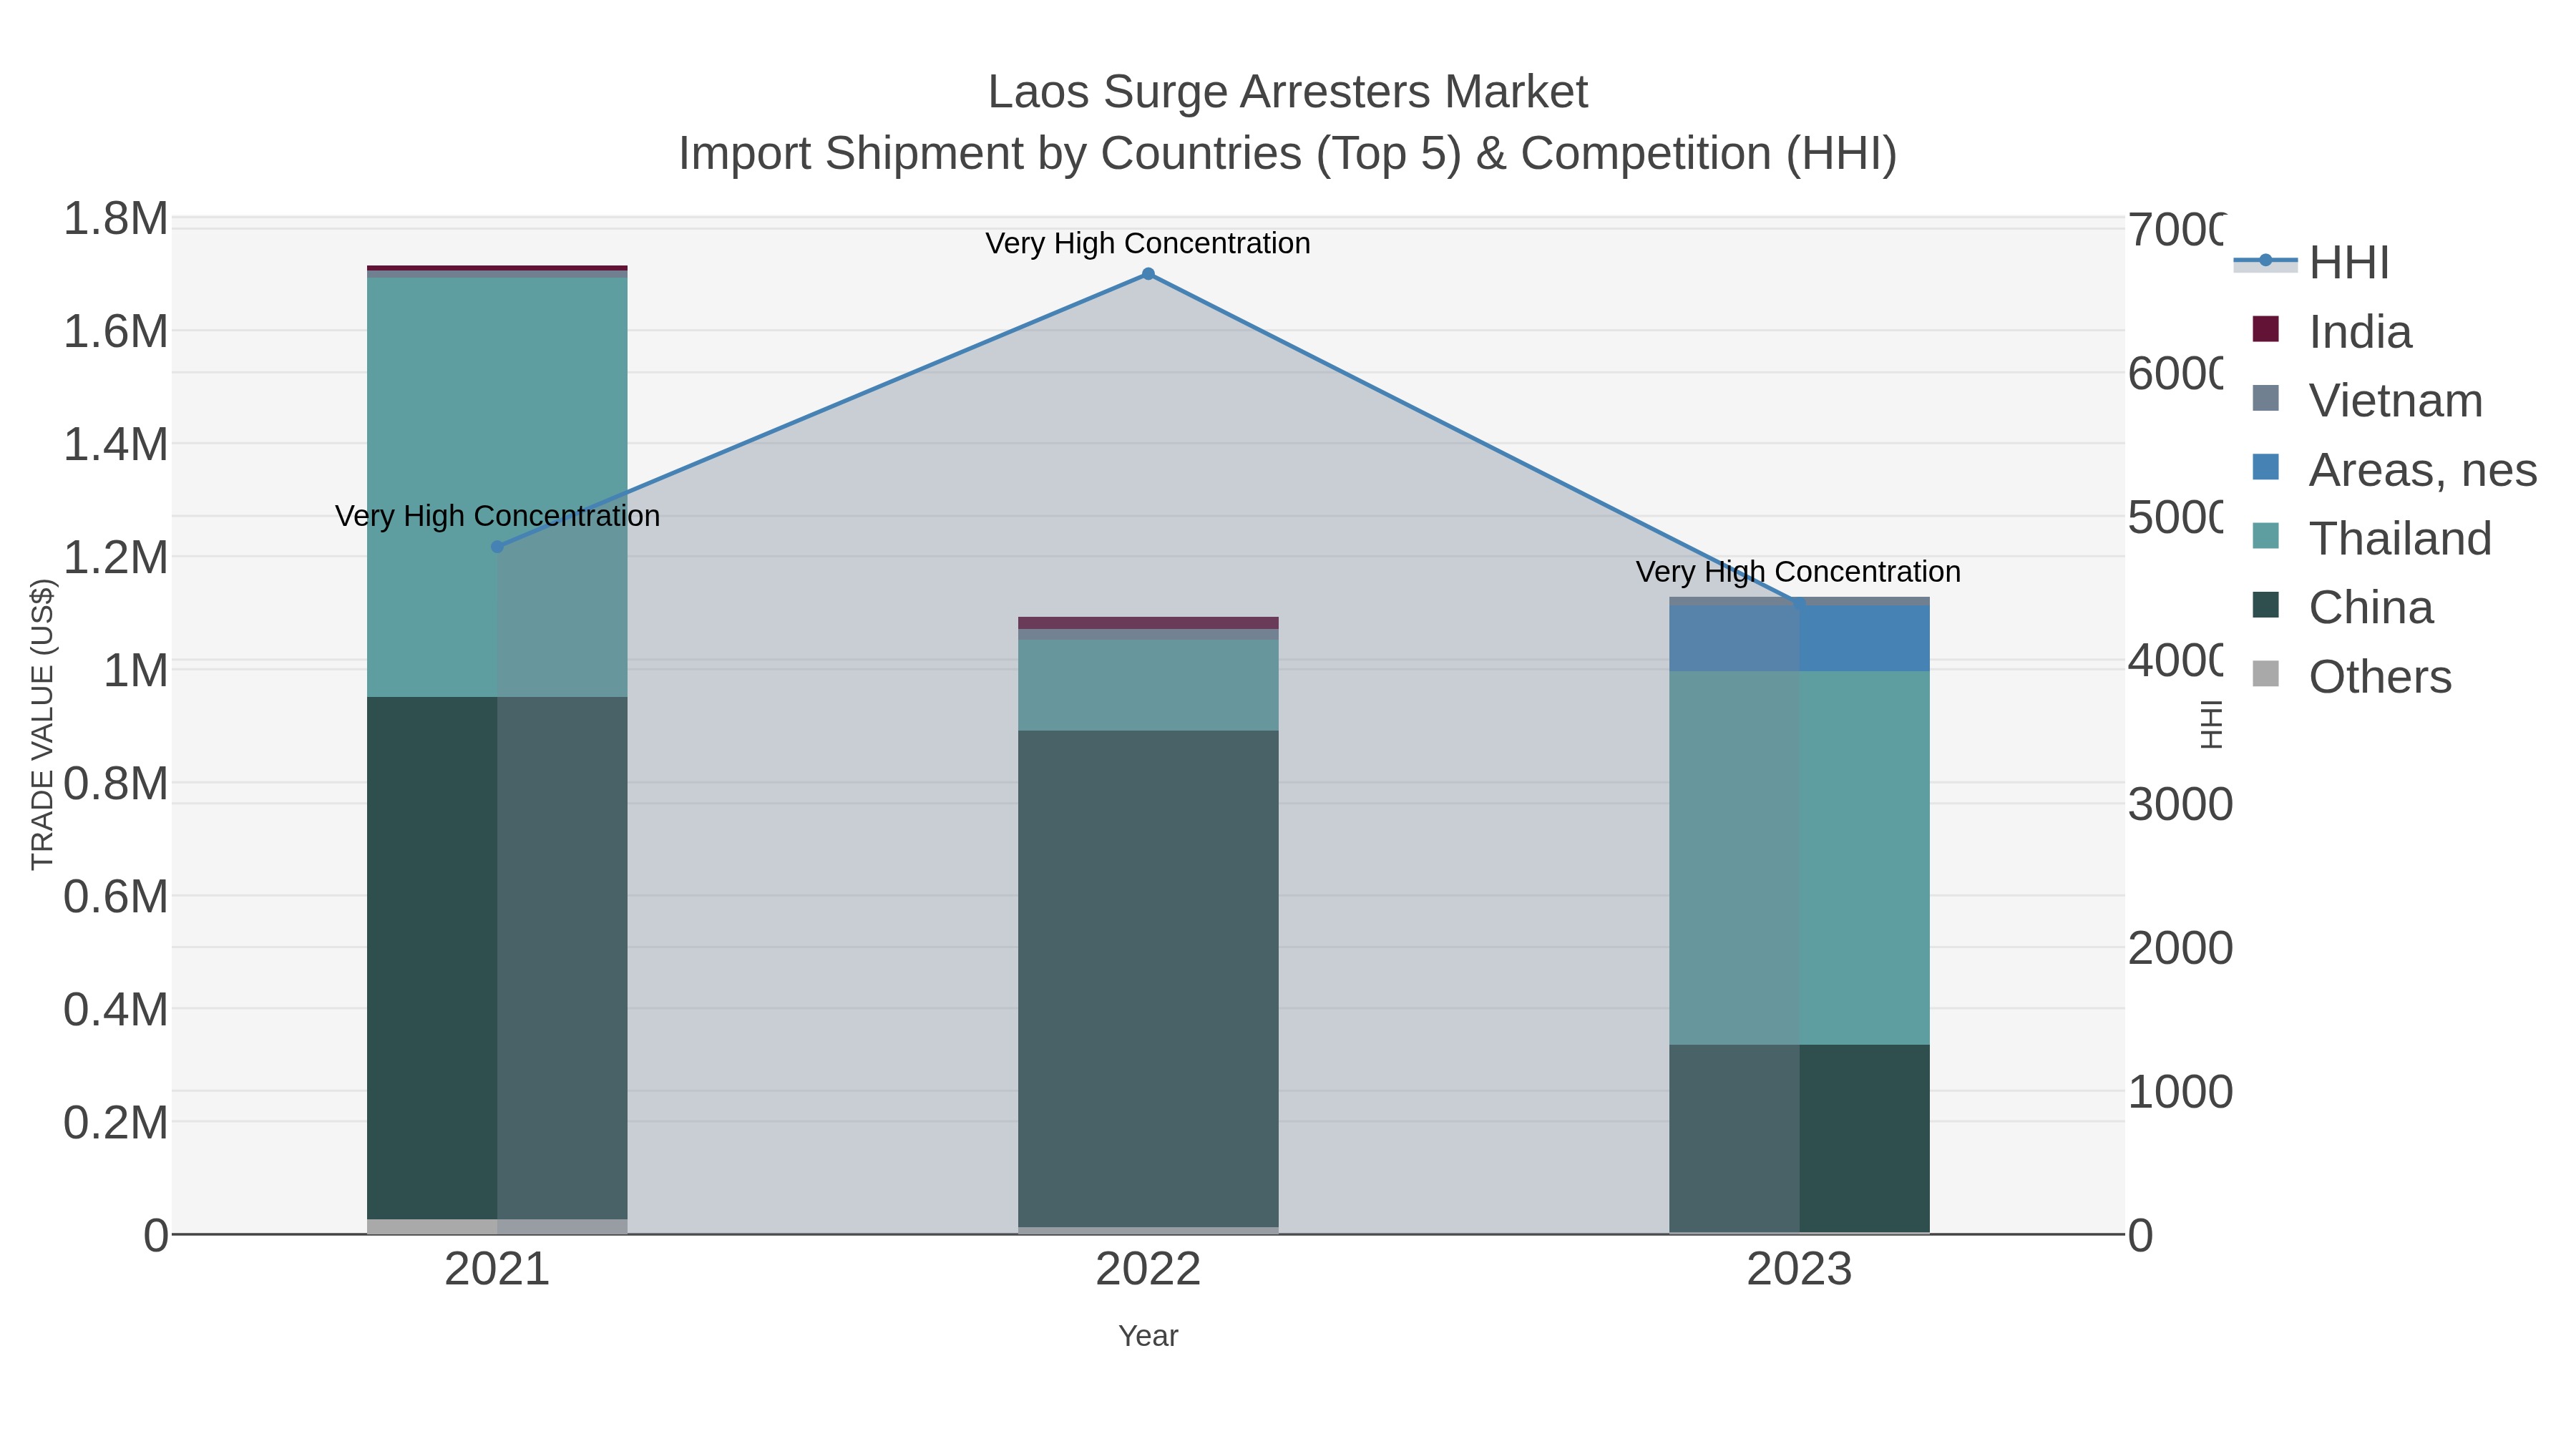Click the Thailand teal legend swatch

pos(2265,536)
